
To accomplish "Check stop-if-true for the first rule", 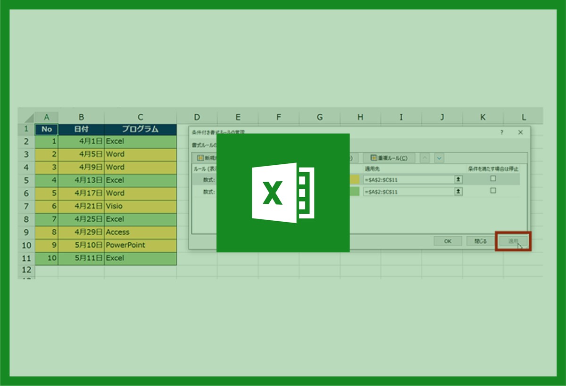I will (x=493, y=179).
